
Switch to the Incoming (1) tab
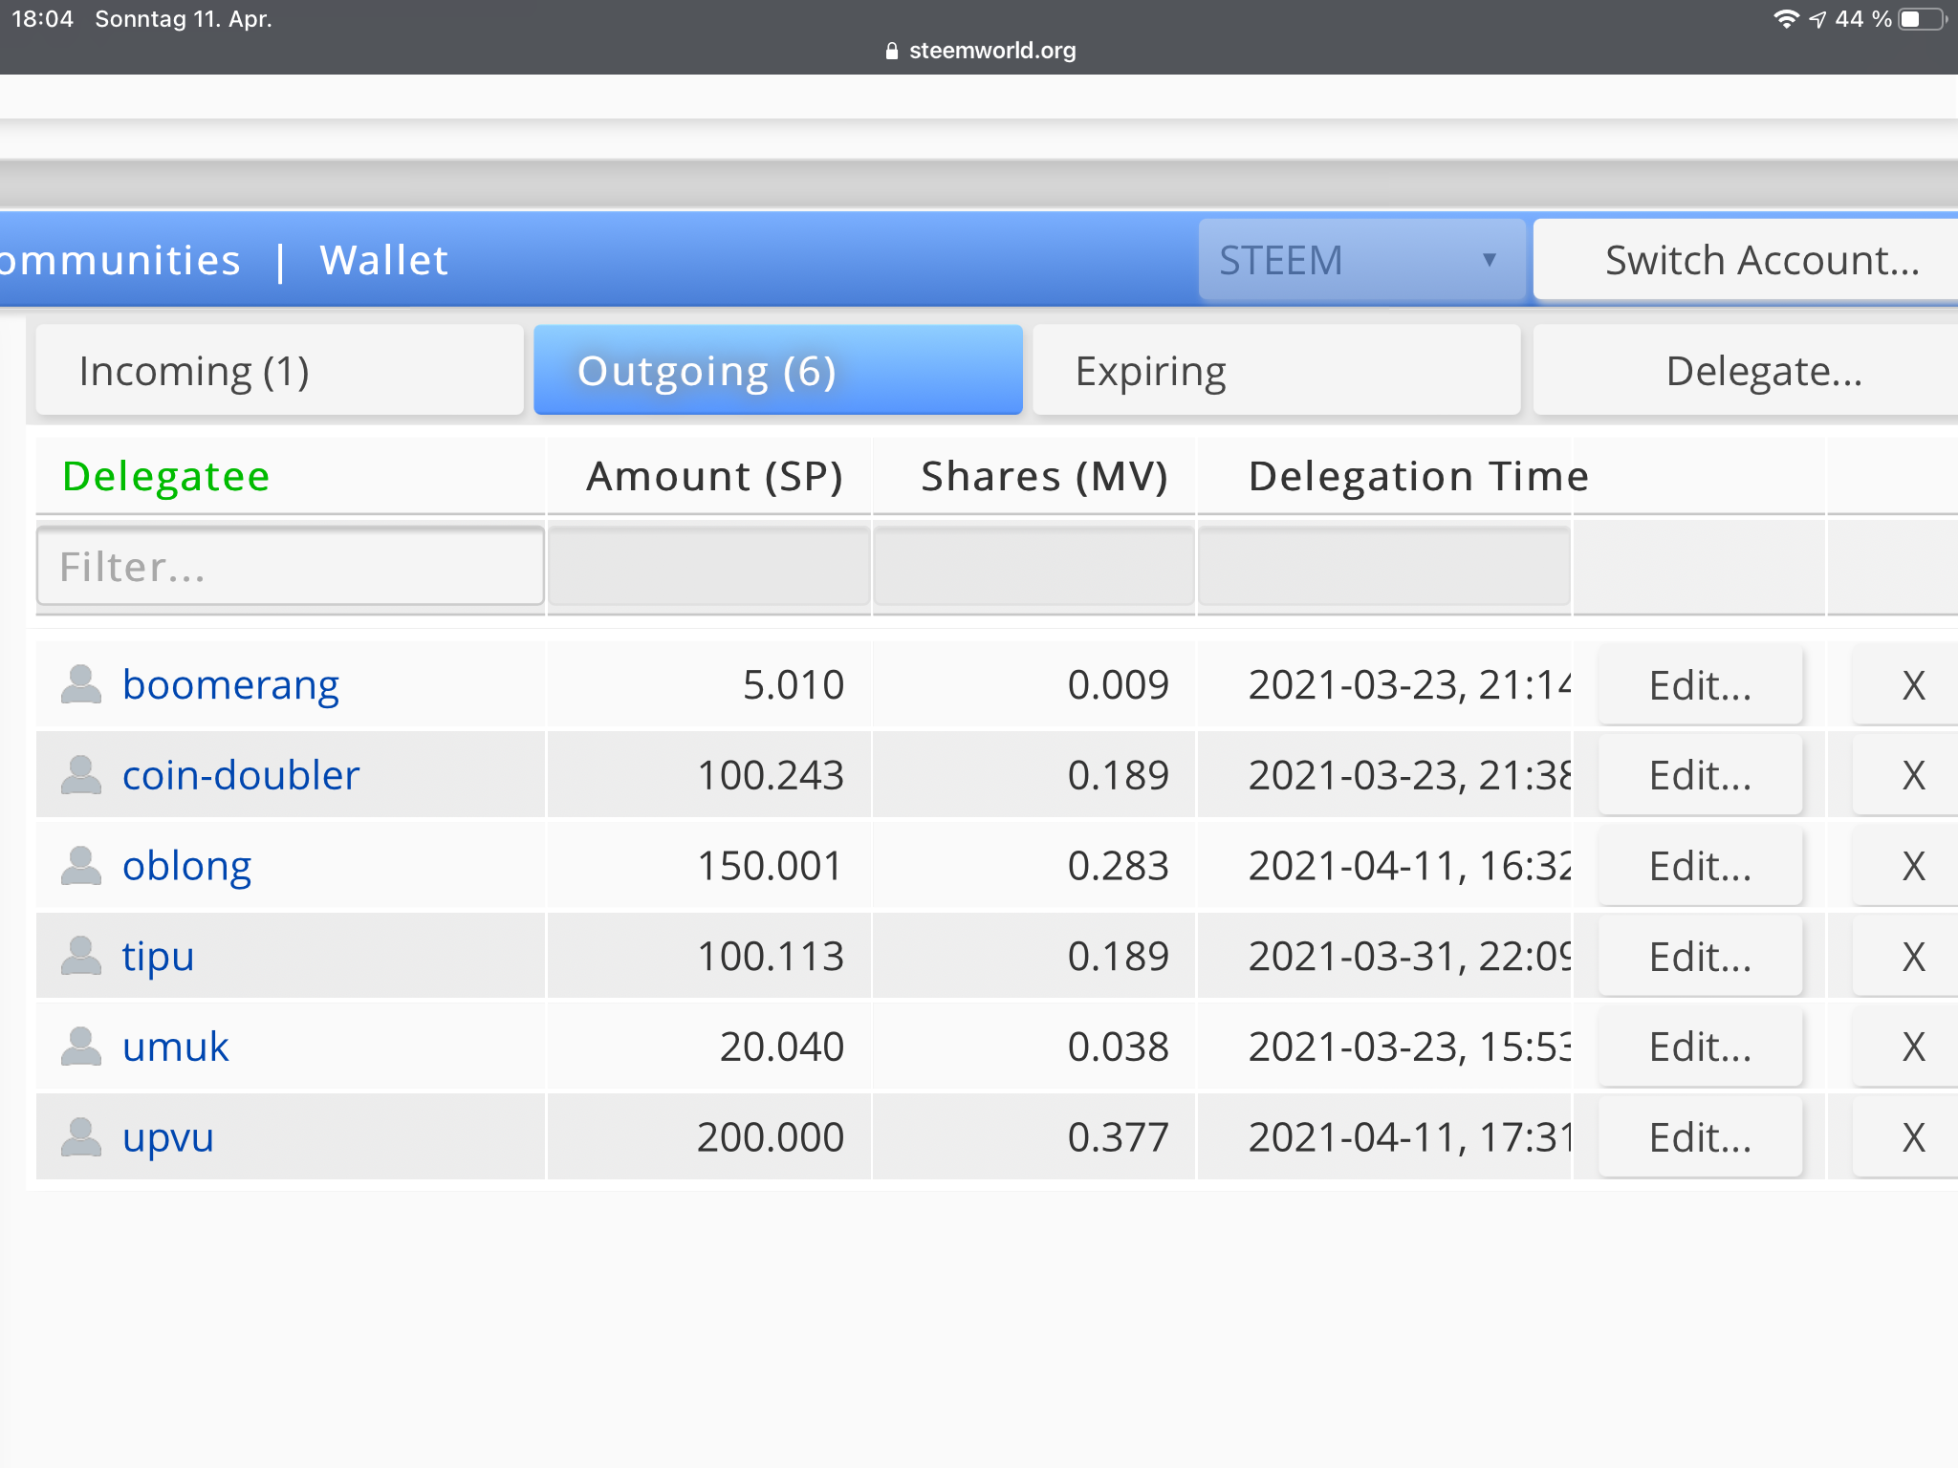(279, 371)
